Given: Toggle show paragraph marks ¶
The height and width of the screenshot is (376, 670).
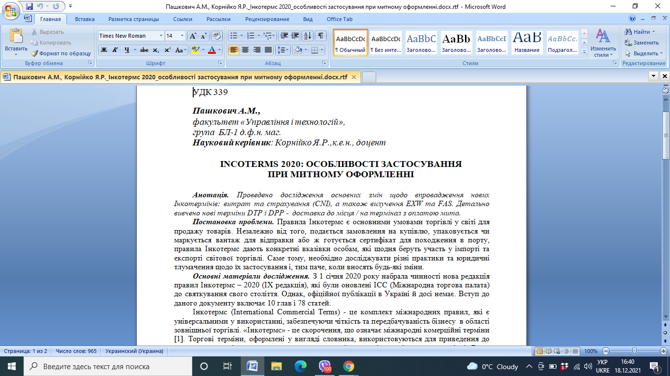Looking at the screenshot, I should 321,36.
